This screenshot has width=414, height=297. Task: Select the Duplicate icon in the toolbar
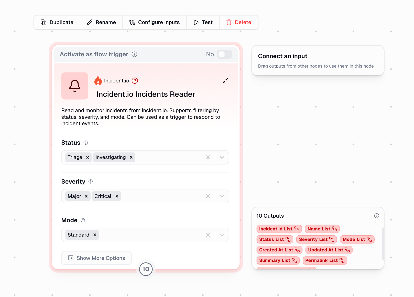[43, 22]
